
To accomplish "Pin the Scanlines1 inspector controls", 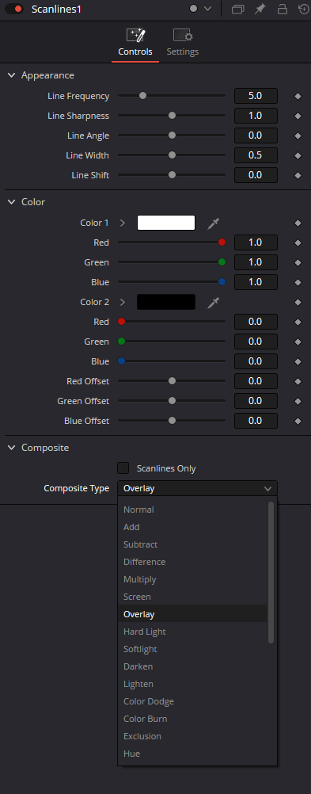I will [260, 10].
